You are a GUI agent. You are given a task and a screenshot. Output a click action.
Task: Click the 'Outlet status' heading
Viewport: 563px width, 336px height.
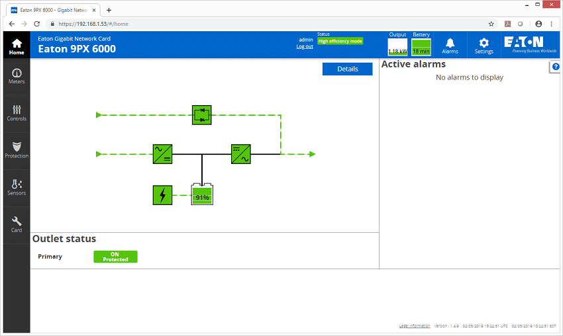point(64,239)
